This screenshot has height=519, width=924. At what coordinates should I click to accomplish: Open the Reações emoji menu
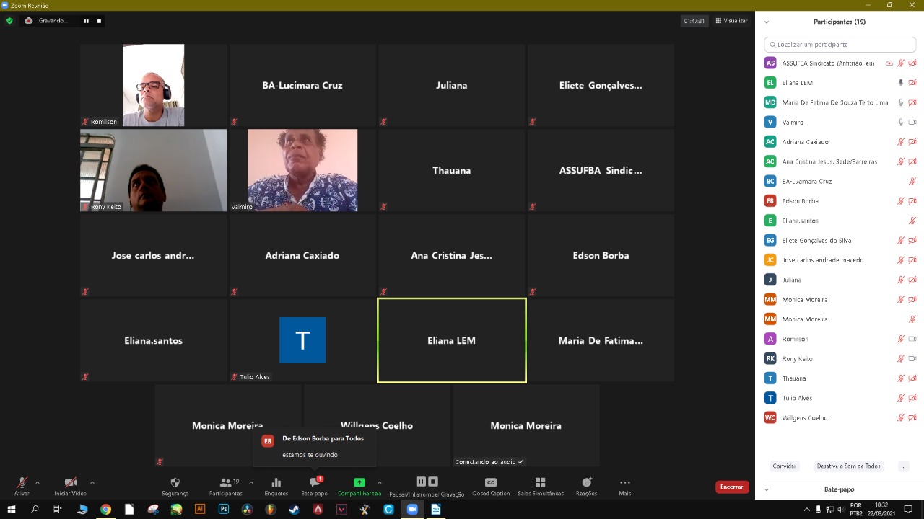pyautogui.click(x=586, y=482)
